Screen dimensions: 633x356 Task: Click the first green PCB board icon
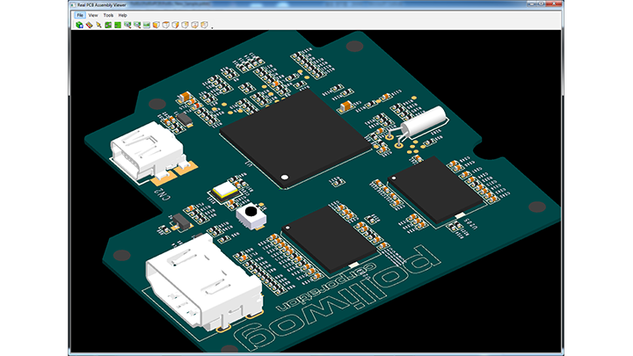coord(108,25)
